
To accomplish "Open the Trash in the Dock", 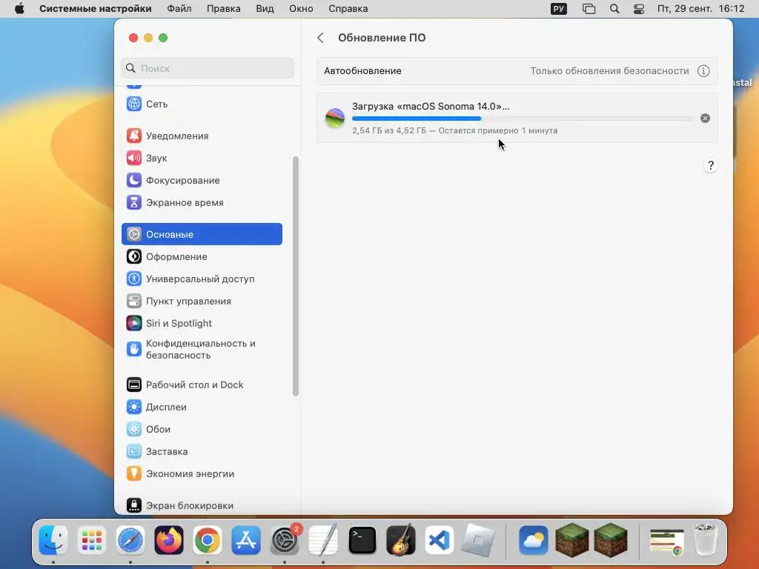I will [705, 540].
